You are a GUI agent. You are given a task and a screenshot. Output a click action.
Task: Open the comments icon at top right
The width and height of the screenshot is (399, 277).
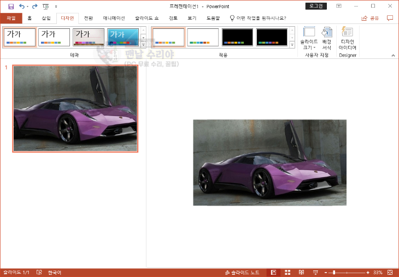[x=390, y=18]
